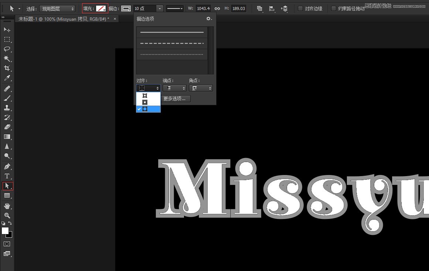This screenshot has height=271, width=429.
Task: Open path alignment options
Action: point(272,9)
